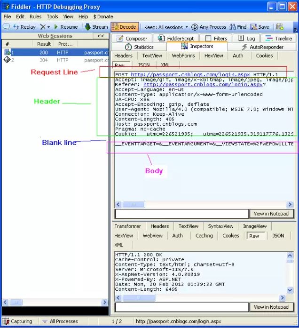Open the Rules menu

click(35, 16)
